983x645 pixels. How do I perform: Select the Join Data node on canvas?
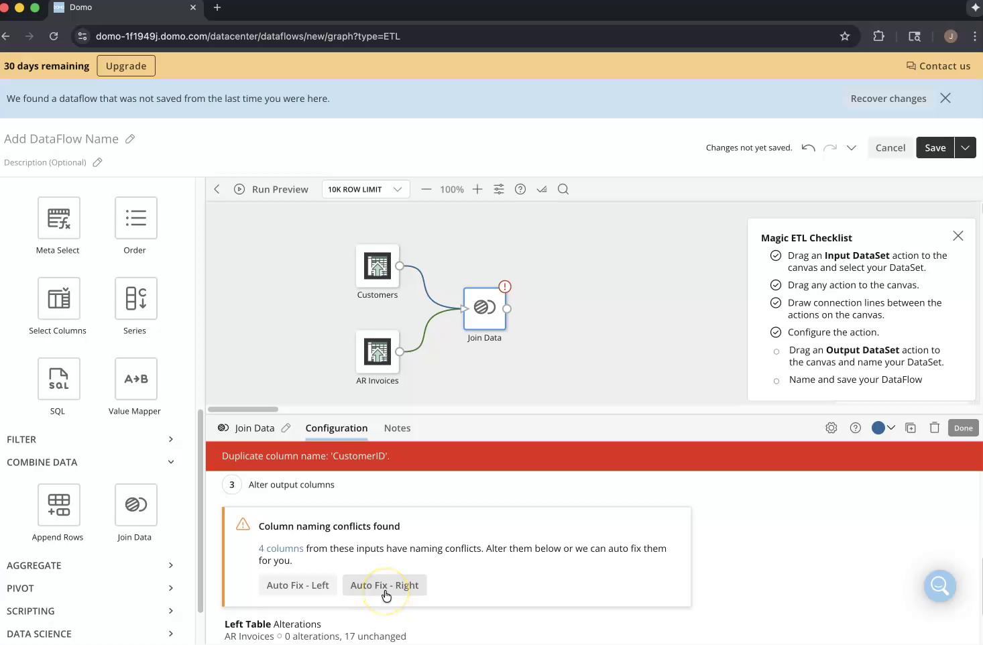[485, 308]
